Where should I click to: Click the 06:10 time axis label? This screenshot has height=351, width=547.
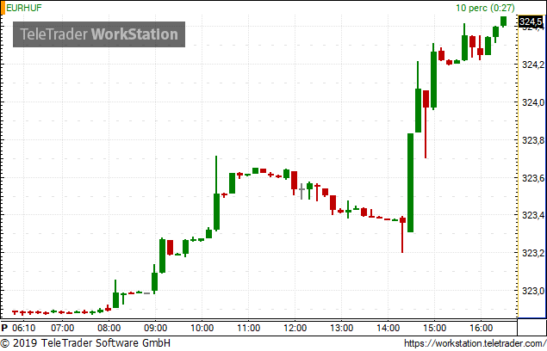tap(24, 328)
